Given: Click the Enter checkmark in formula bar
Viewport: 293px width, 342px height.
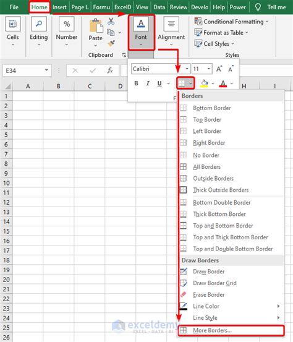Looking at the screenshot, I should [x=93, y=71].
